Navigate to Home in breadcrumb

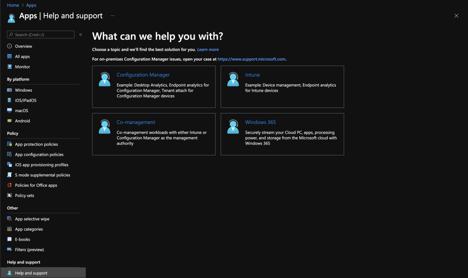click(13, 5)
